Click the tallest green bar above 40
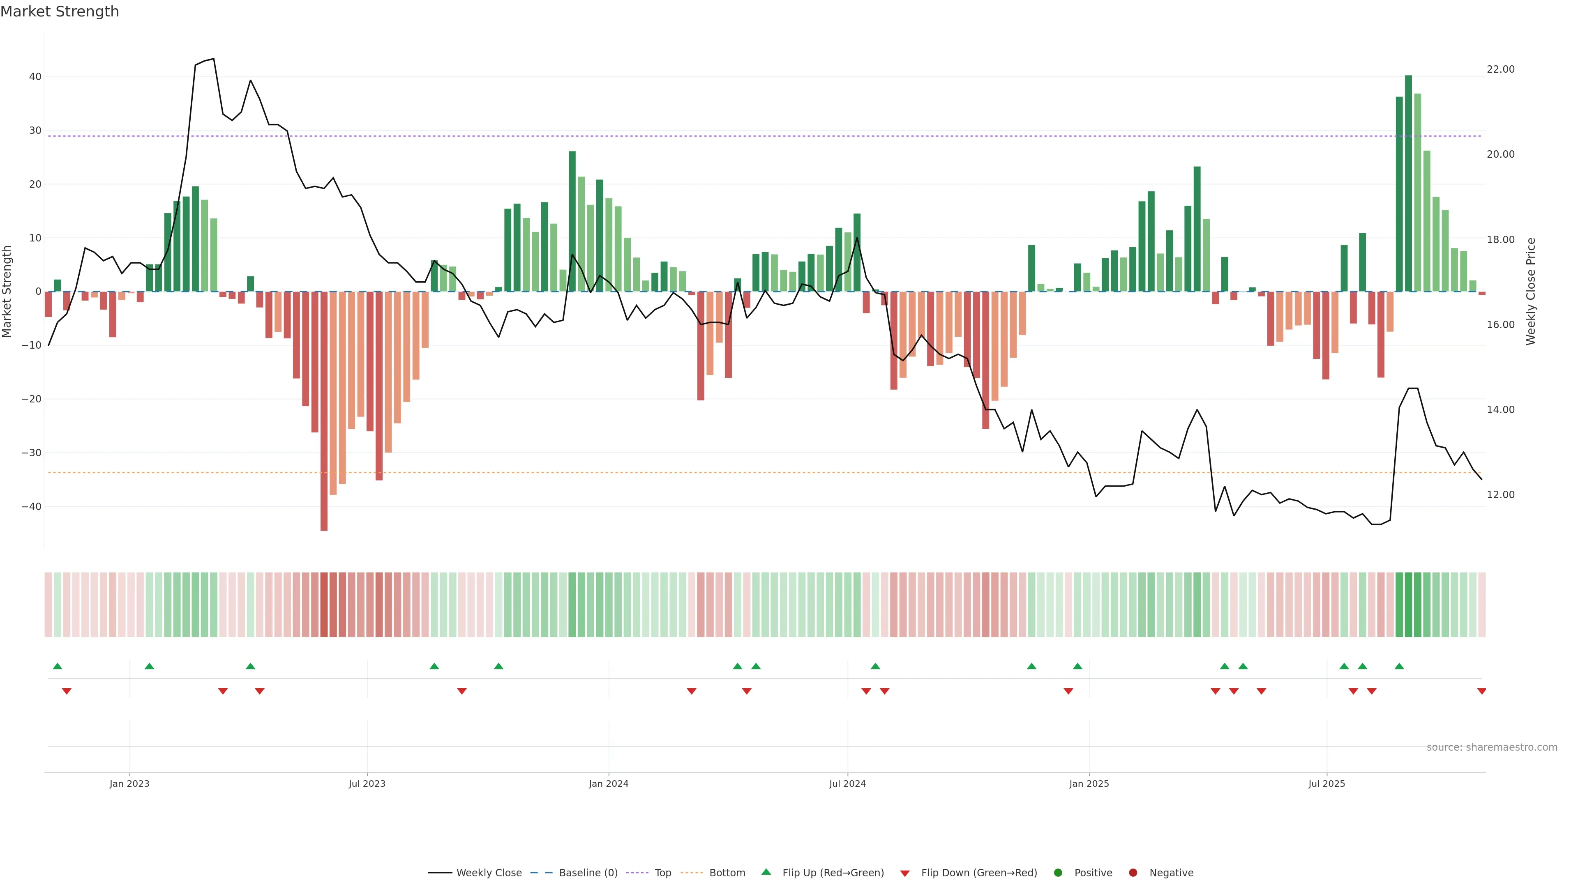The width and height of the screenshot is (1578, 887). 1408,184
